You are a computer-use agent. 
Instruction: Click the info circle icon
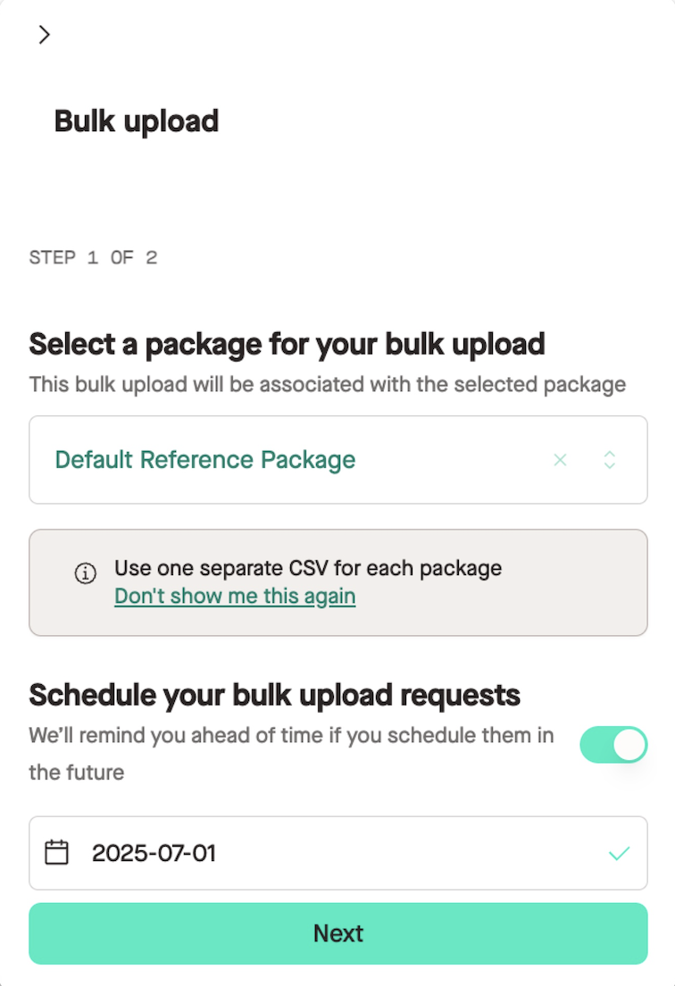pos(86,572)
